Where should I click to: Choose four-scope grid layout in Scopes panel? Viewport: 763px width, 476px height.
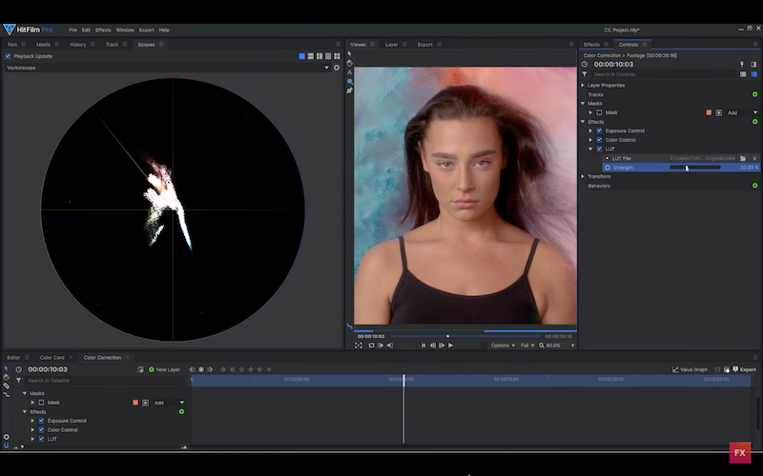(x=337, y=56)
